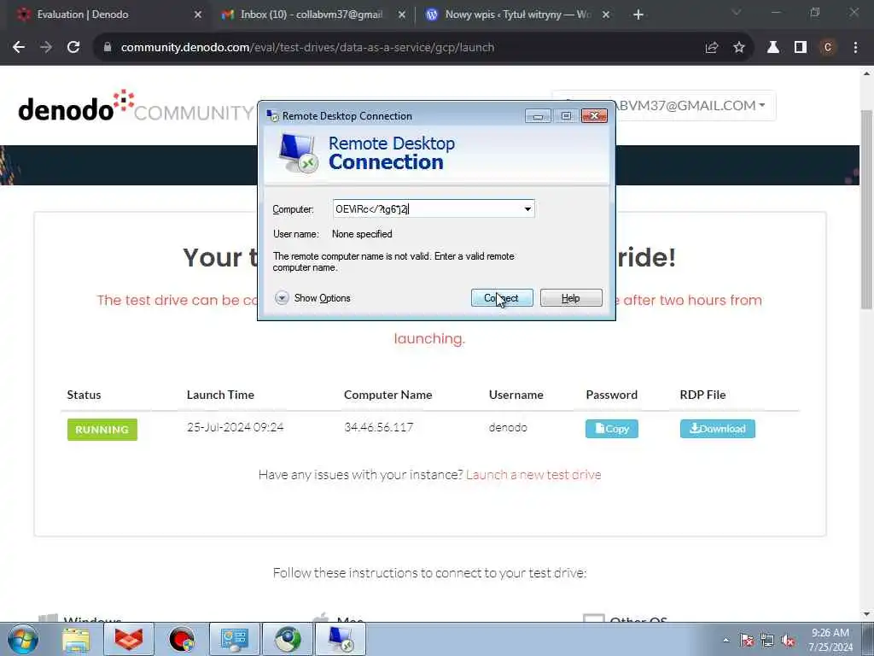
Task: Bookmark this page with the star icon
Action: (739, 48)
